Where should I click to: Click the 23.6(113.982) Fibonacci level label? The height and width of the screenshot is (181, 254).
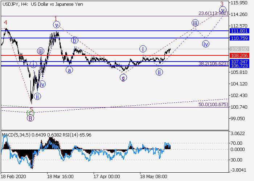coord(213,13)
